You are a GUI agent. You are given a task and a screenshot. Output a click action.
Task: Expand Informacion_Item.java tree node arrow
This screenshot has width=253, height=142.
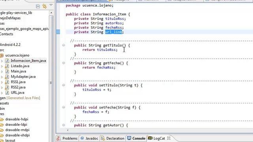pos(2,61)
